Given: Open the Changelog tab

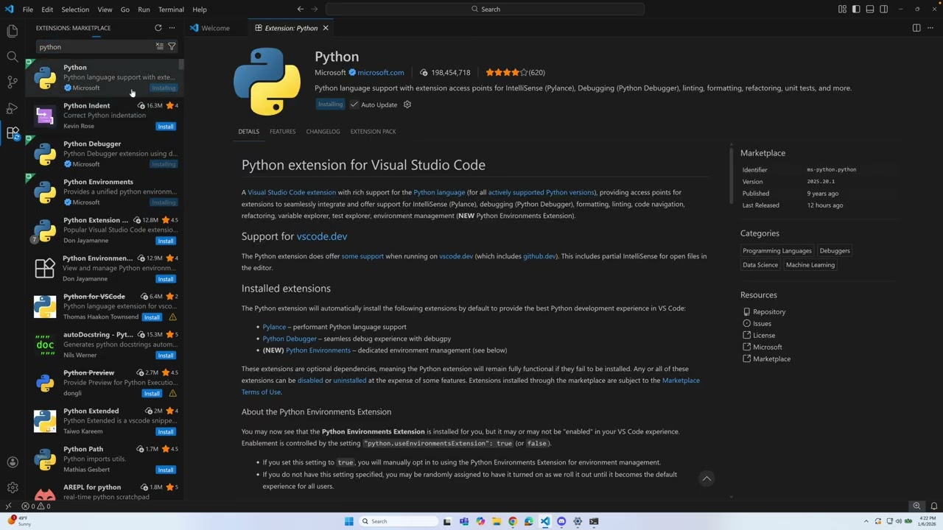Looking at the screenshot, I should click(x=323, y=132).
